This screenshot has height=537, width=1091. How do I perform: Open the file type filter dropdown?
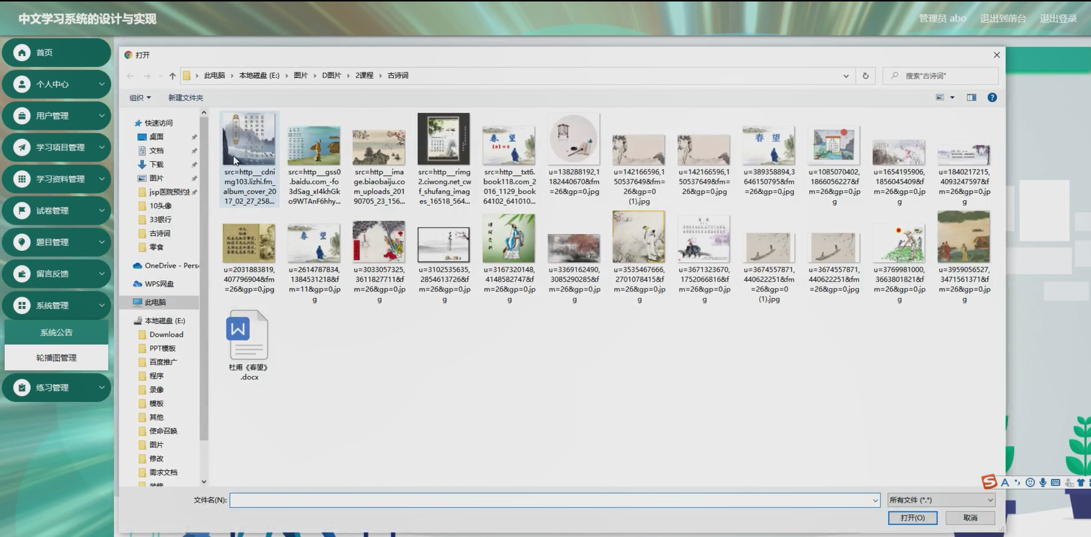click(x=941, y=500)
